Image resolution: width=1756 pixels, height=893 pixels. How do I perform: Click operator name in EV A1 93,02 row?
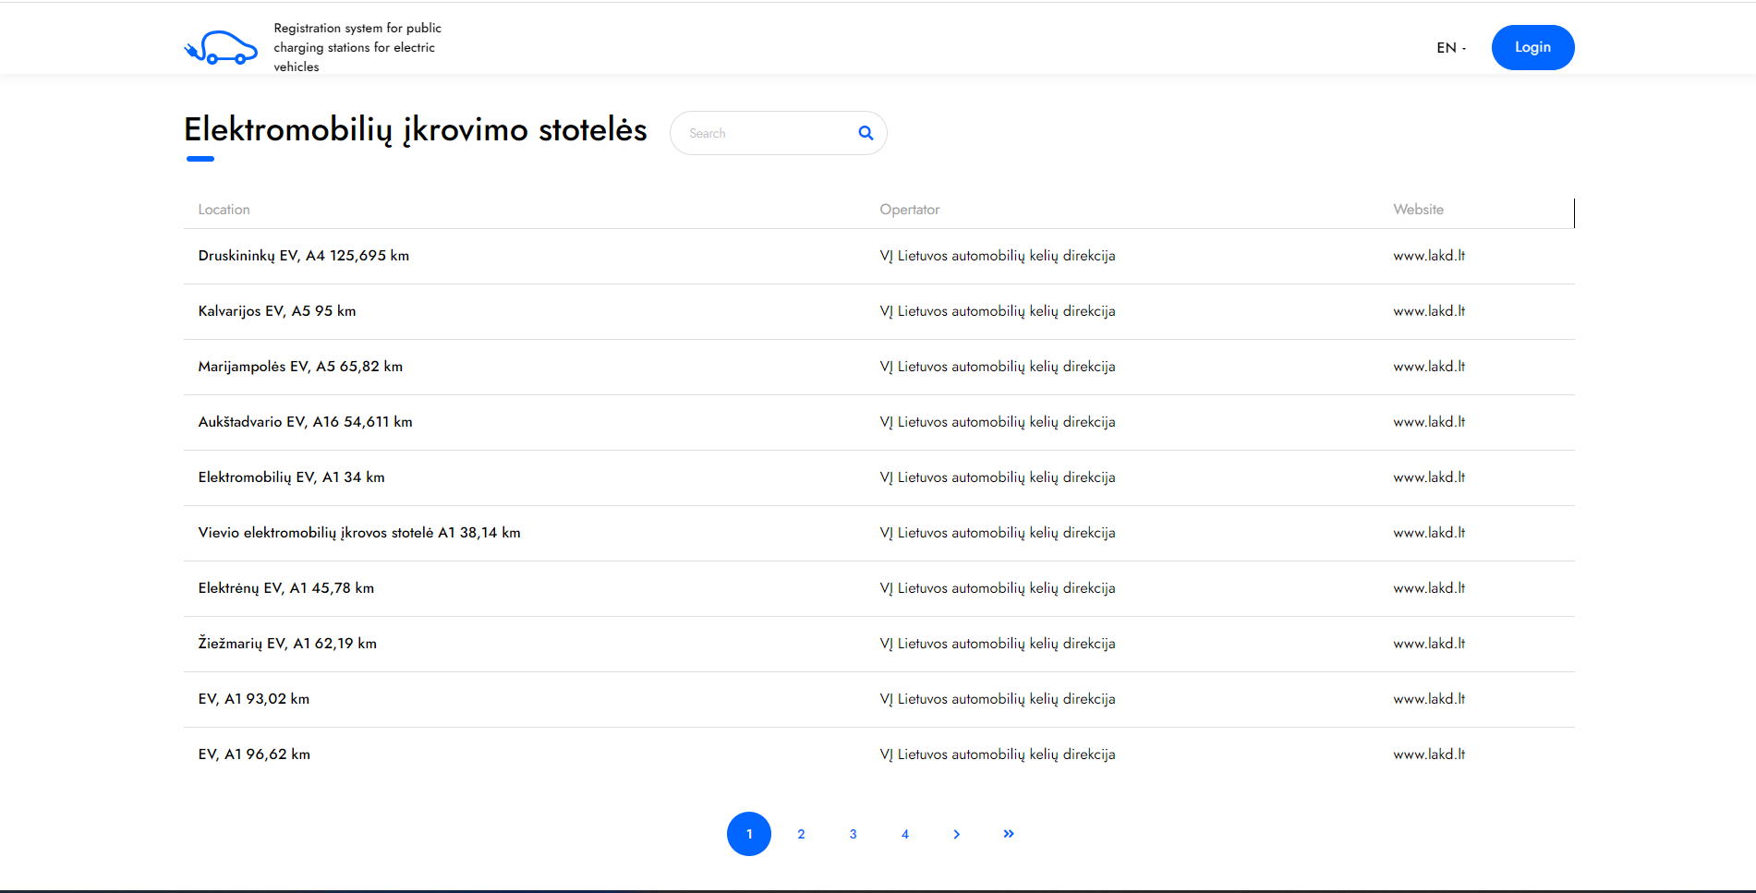pos(998,699)
